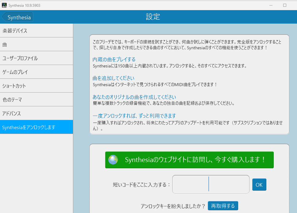Open the 曲 settings section
The width and height of the screenshot is (297, 213).
pyautogui.click(x=36, y=44)
